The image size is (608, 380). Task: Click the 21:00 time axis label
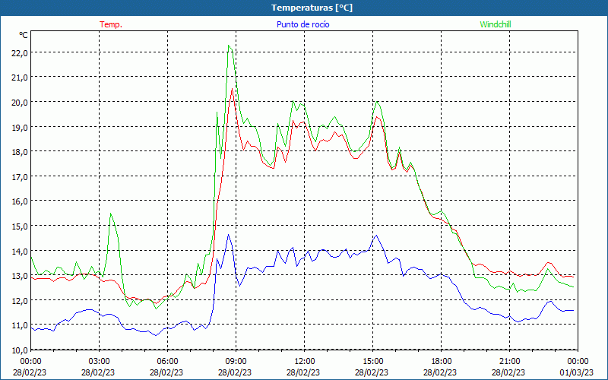pos(509,362)
